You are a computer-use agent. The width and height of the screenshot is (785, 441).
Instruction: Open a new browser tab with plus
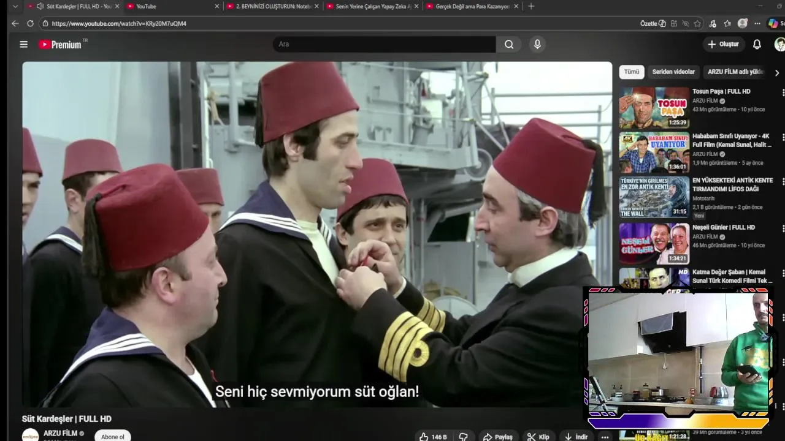click(531, 6)
